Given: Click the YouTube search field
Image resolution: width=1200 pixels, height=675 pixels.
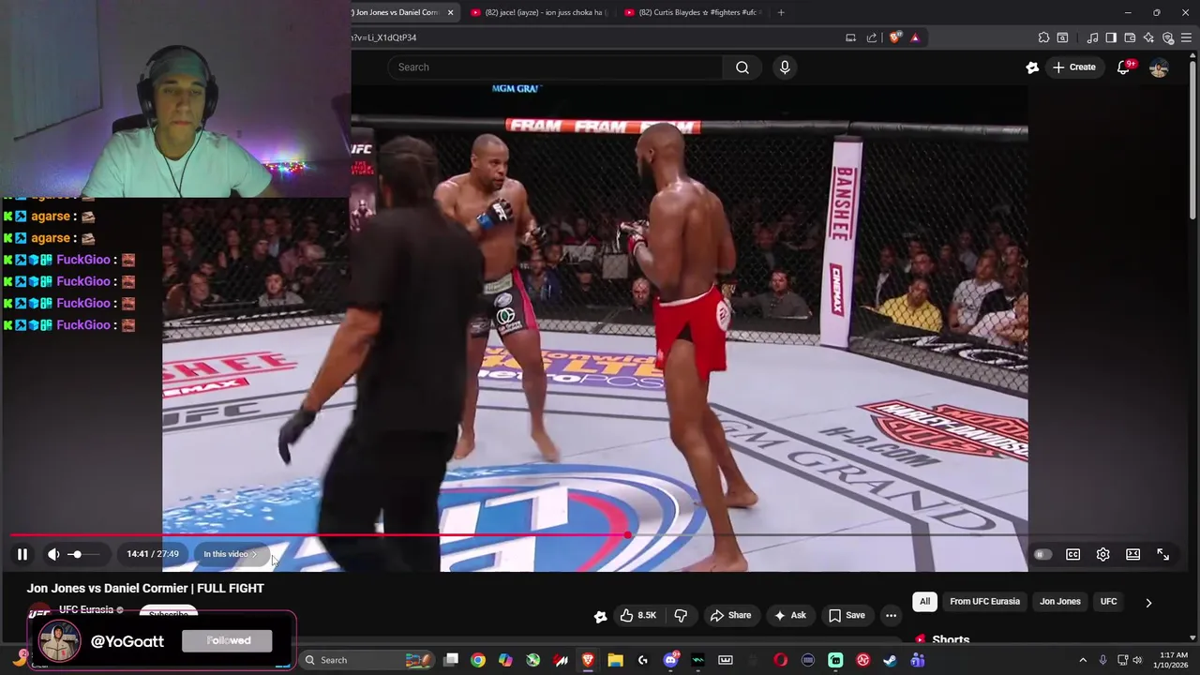Looking at the screenshot, I should (555, 67).
